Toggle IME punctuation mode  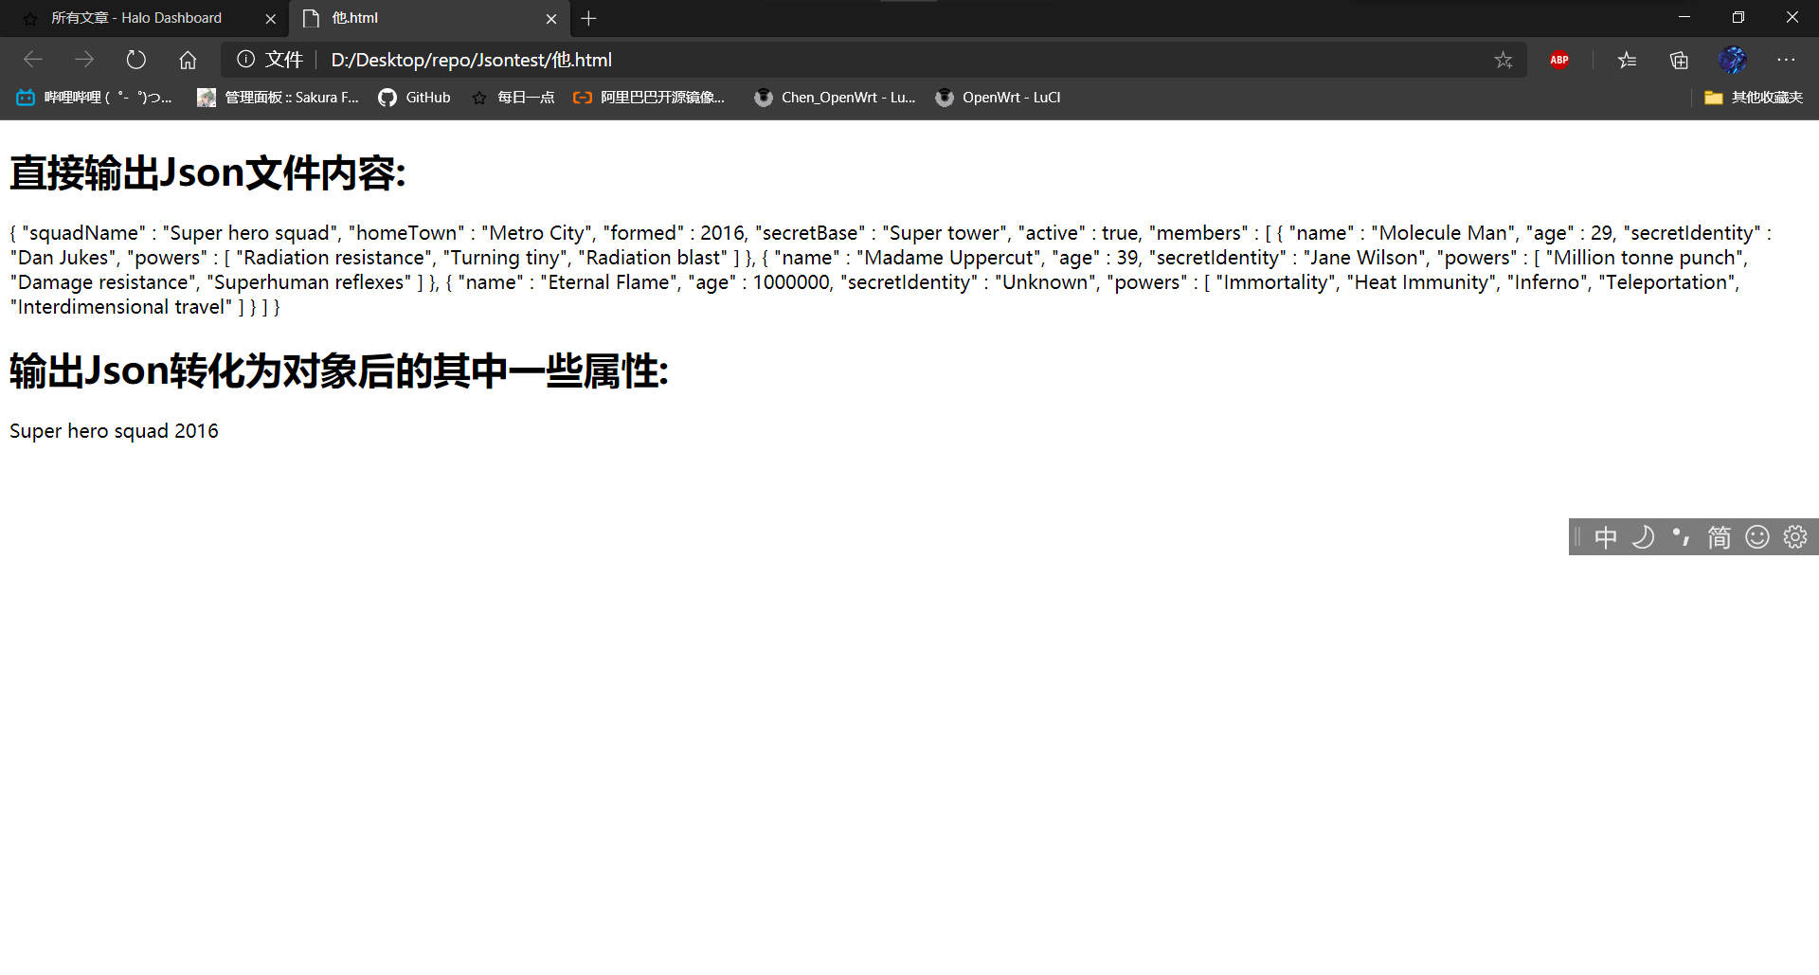(x=1681, y=537)
